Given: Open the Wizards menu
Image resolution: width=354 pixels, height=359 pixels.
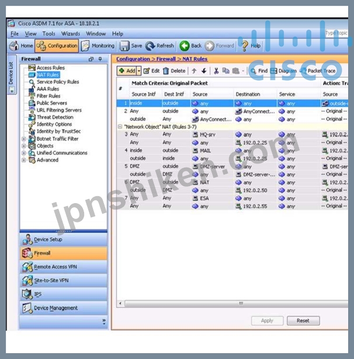Looking at the screenshot, I should point(71,34).
